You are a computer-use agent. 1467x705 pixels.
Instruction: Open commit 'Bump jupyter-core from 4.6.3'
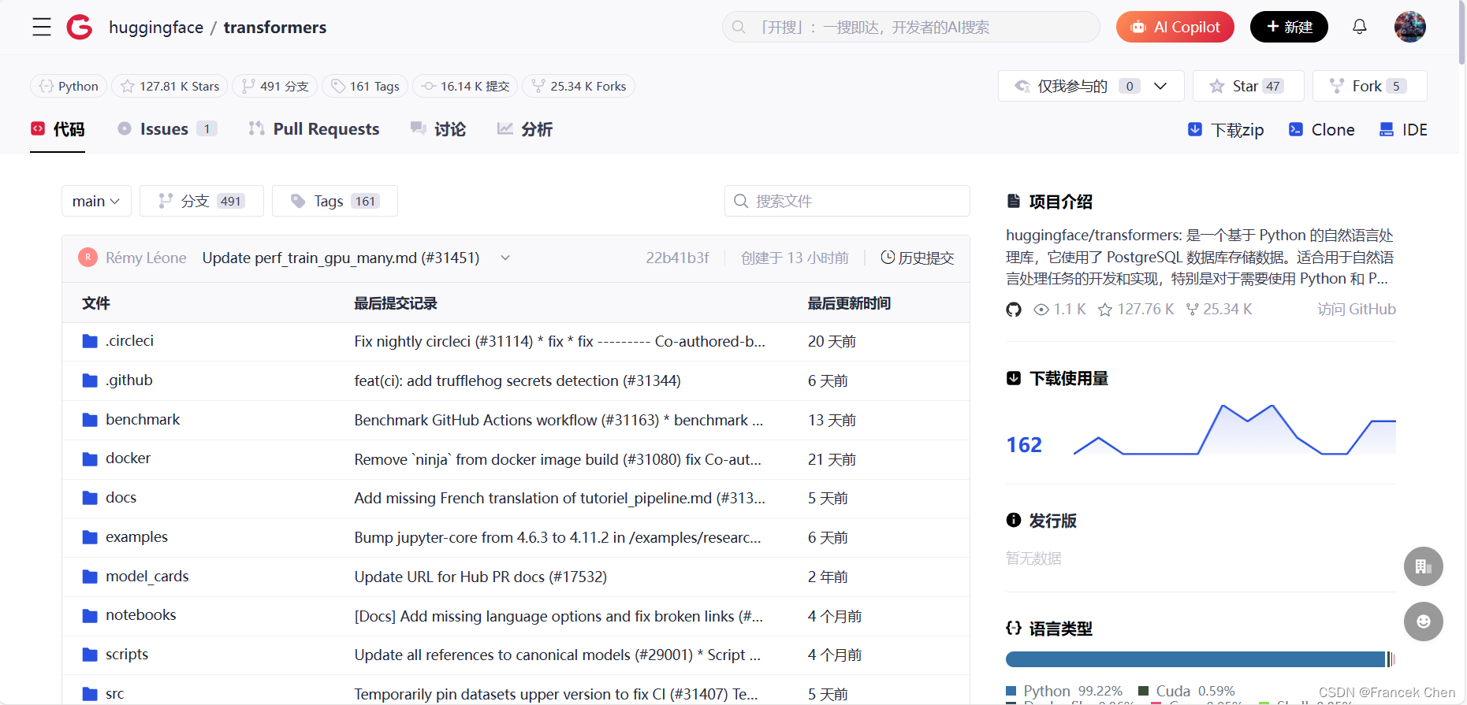[558, 537]
